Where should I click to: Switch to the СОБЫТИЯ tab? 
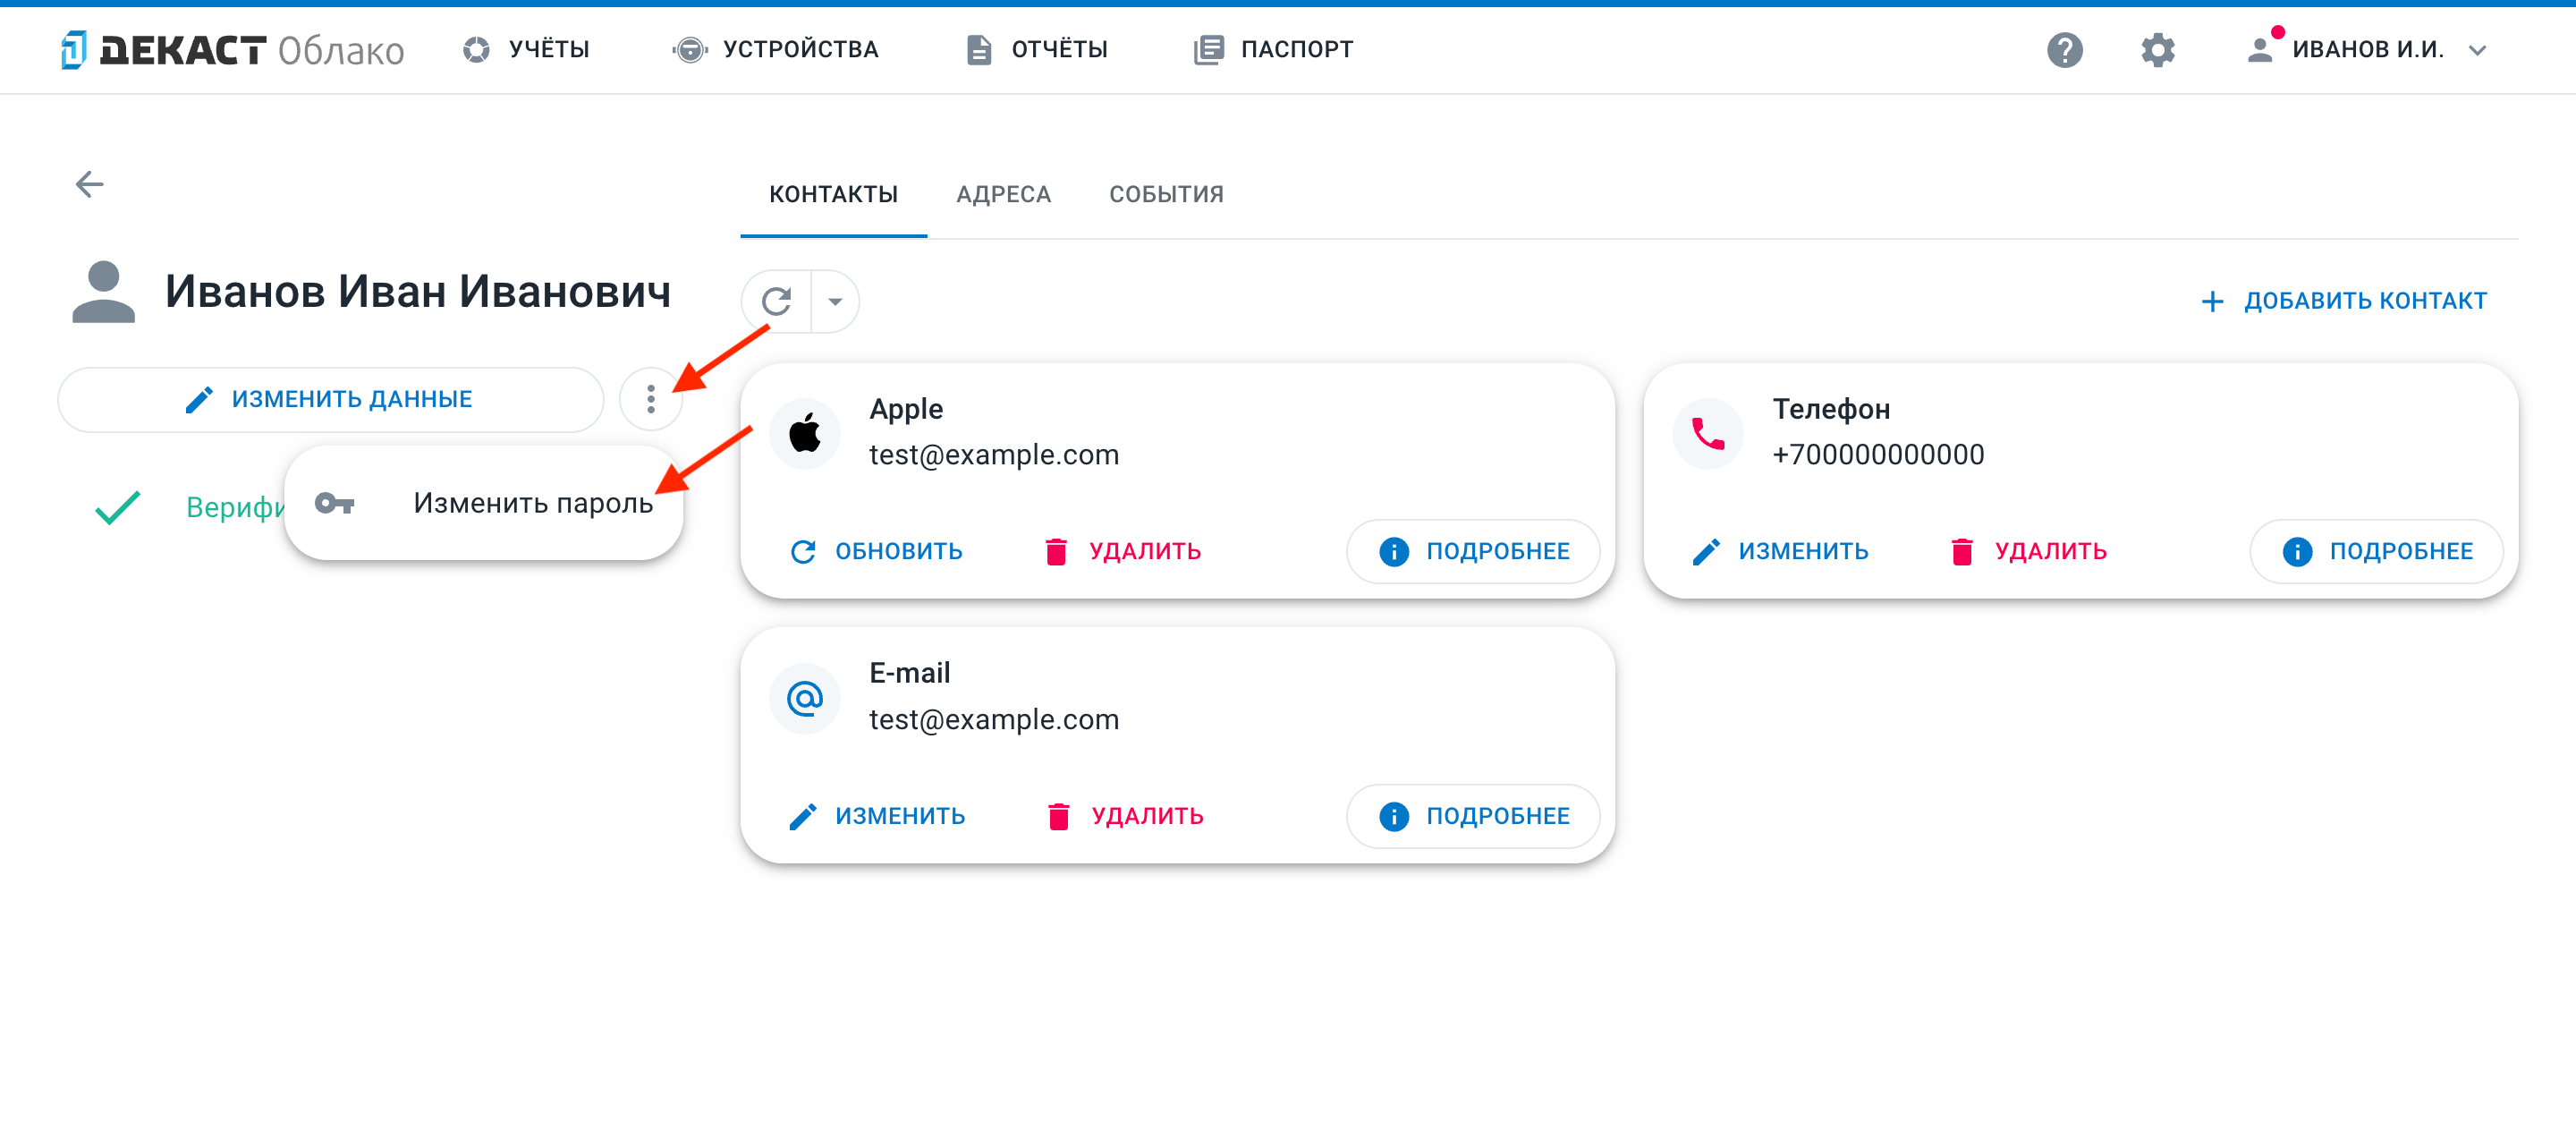[1166, 194]
